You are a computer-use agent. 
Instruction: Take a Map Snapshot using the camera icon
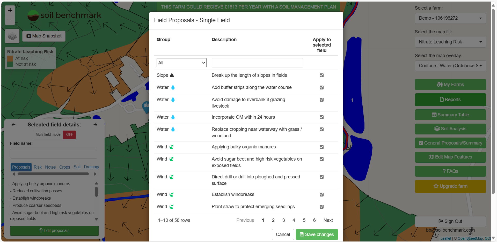click(x=43, y=36)
